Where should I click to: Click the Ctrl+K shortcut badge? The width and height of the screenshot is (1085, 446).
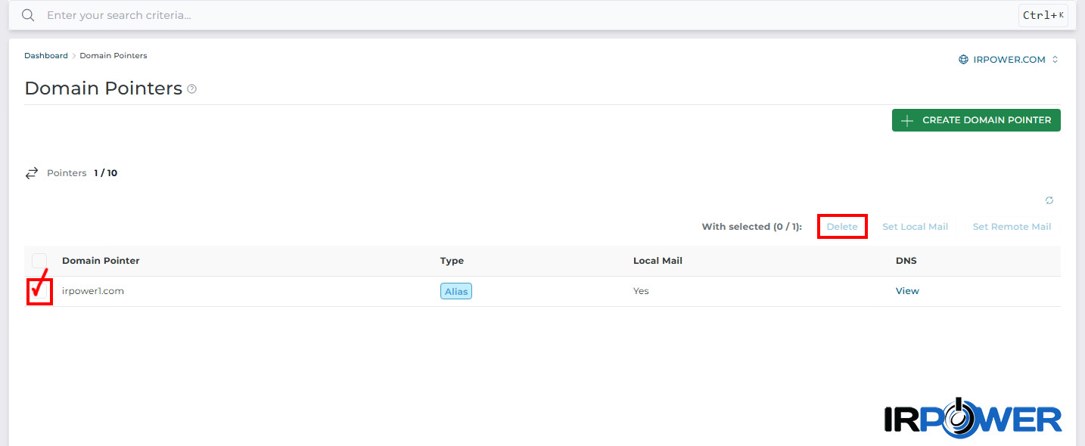(x=1043, y=15)
